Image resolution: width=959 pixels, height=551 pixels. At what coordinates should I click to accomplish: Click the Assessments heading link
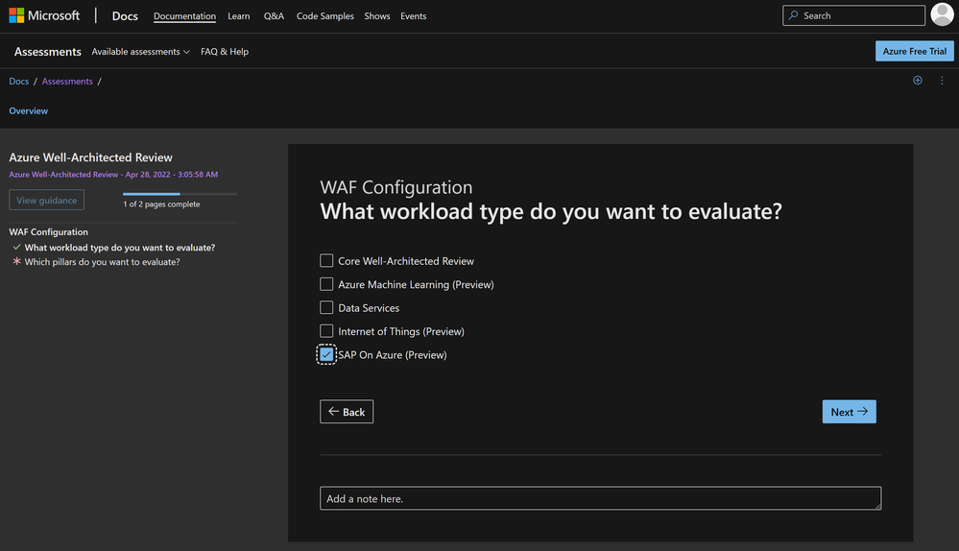point(48,52)
